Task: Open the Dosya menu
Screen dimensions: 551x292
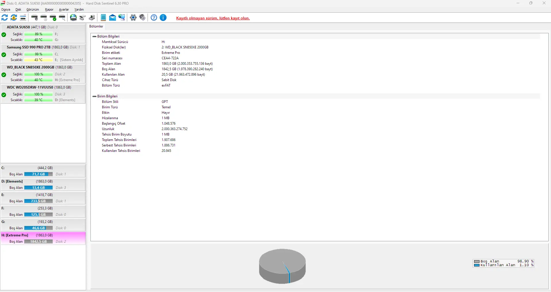Action: click(6, 9)
